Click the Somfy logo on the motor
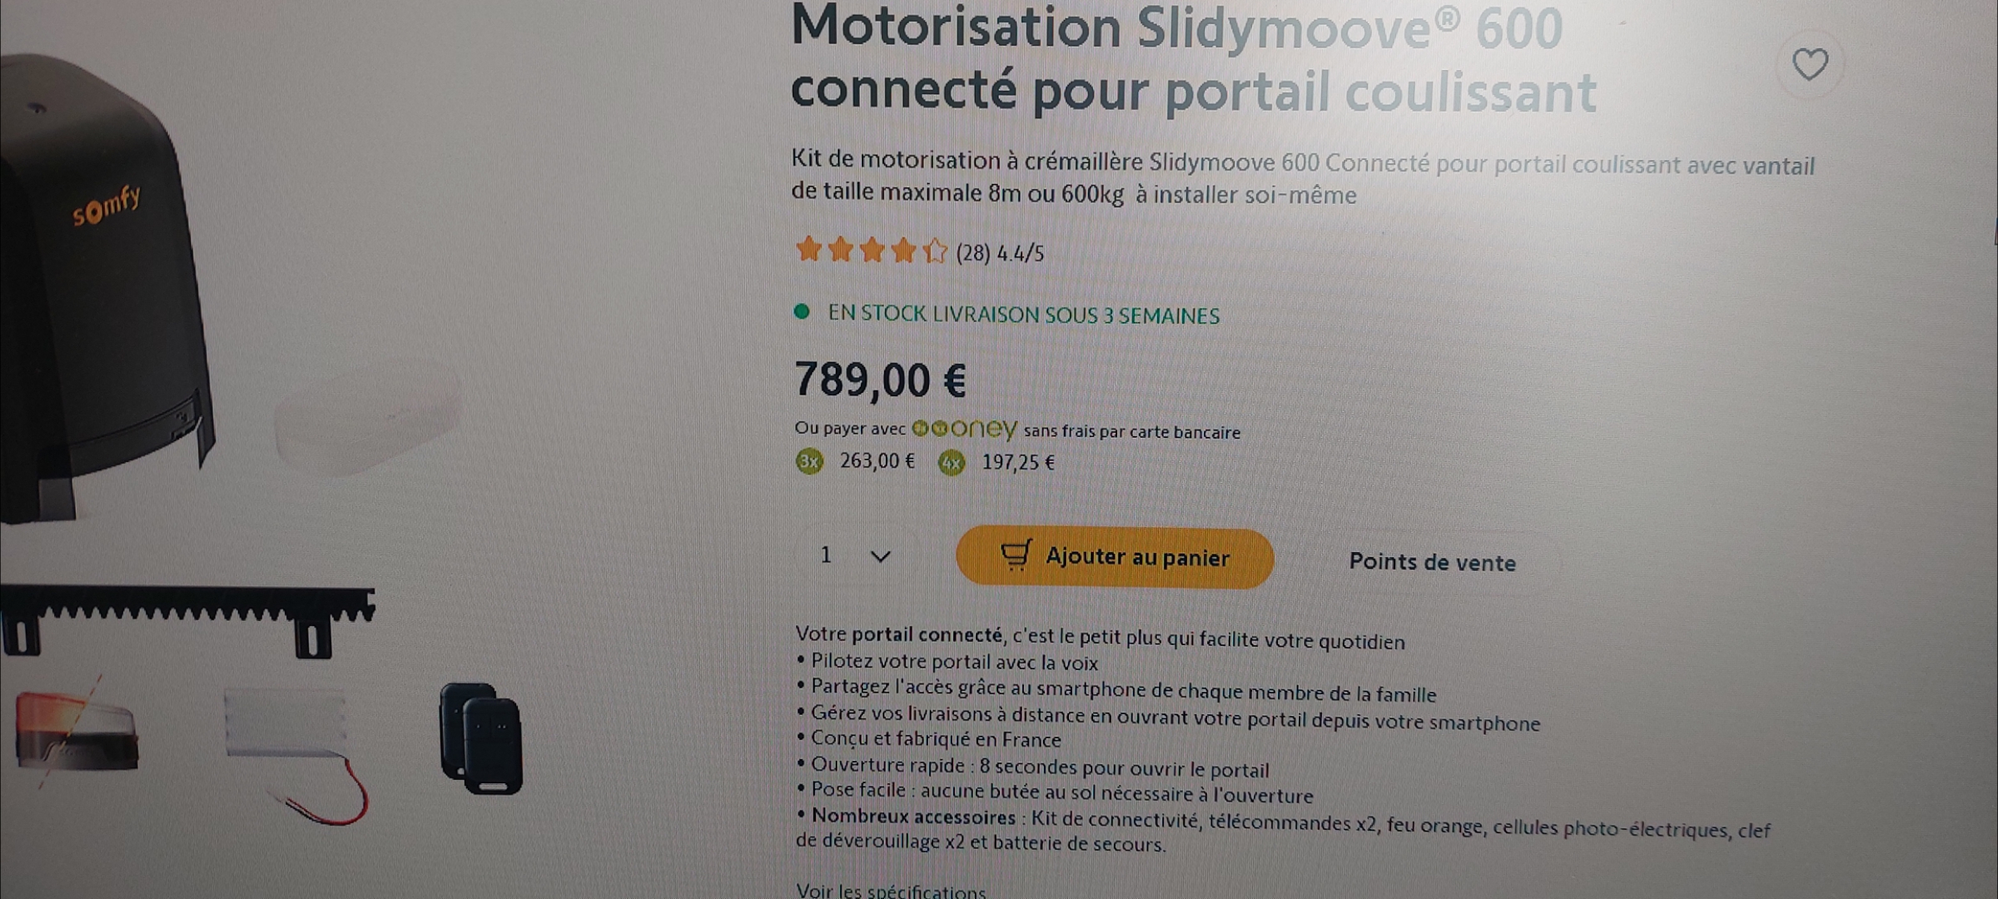 pos(107,206)
